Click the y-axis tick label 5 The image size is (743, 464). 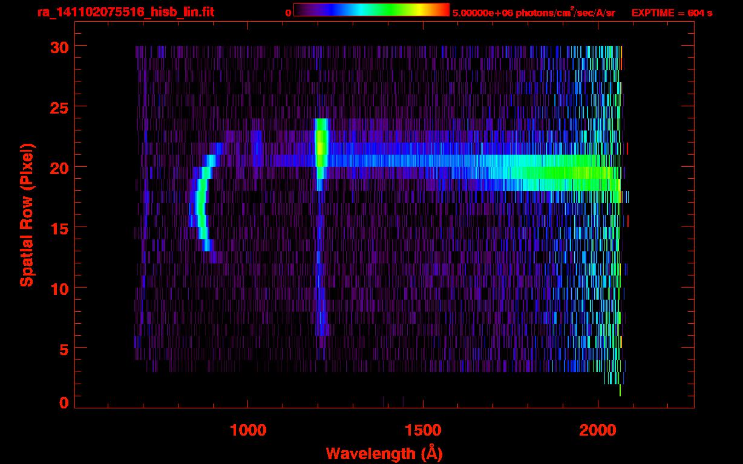(x=63, y=349)
